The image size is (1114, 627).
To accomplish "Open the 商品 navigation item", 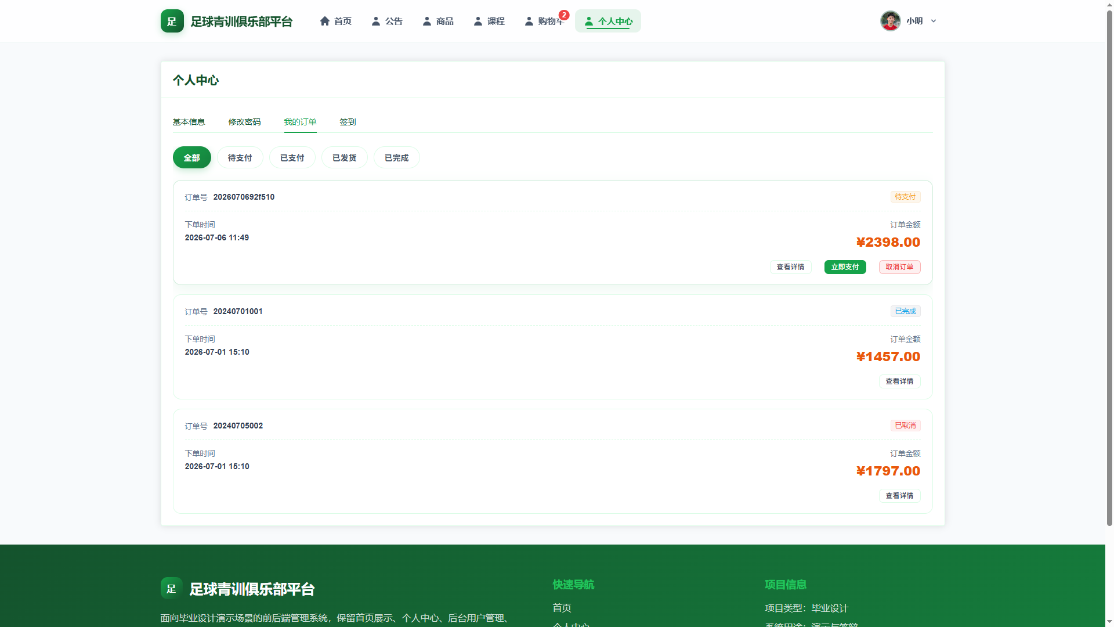I will click(438, 21).
